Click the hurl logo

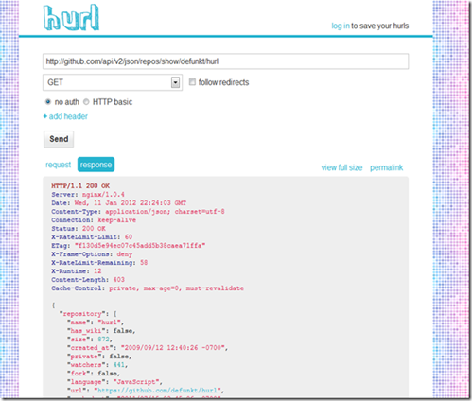[x=71, y=18]
